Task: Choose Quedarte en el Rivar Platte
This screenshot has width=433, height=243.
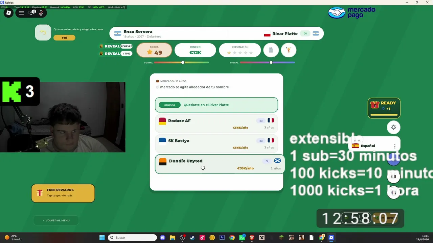Action: [x=216, y=105]
